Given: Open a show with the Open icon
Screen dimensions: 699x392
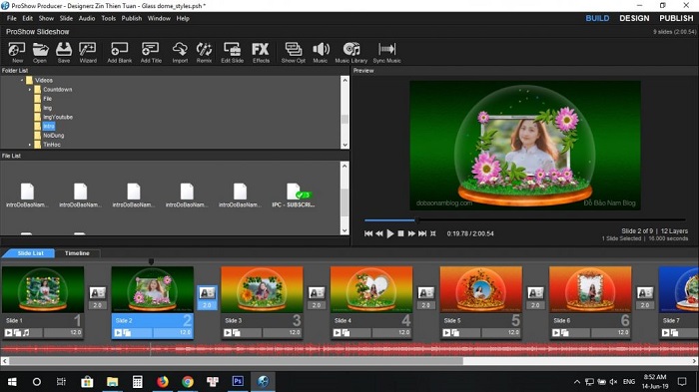Looking at the screenshot, I should click(40, 53).
